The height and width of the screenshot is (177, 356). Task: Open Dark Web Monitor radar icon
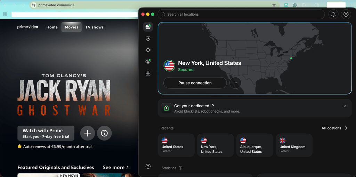click(x=148, y=61)
